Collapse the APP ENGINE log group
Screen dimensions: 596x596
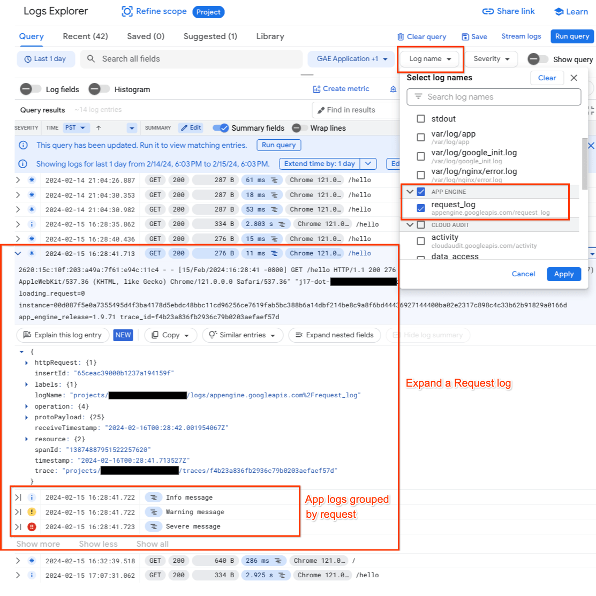pyautogui.click(x=410, y=192)
